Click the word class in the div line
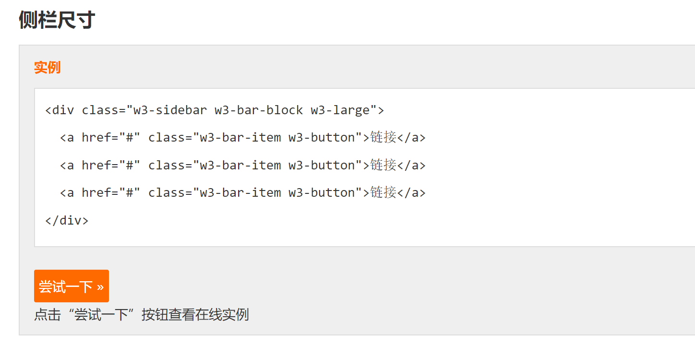 [100, 110]
